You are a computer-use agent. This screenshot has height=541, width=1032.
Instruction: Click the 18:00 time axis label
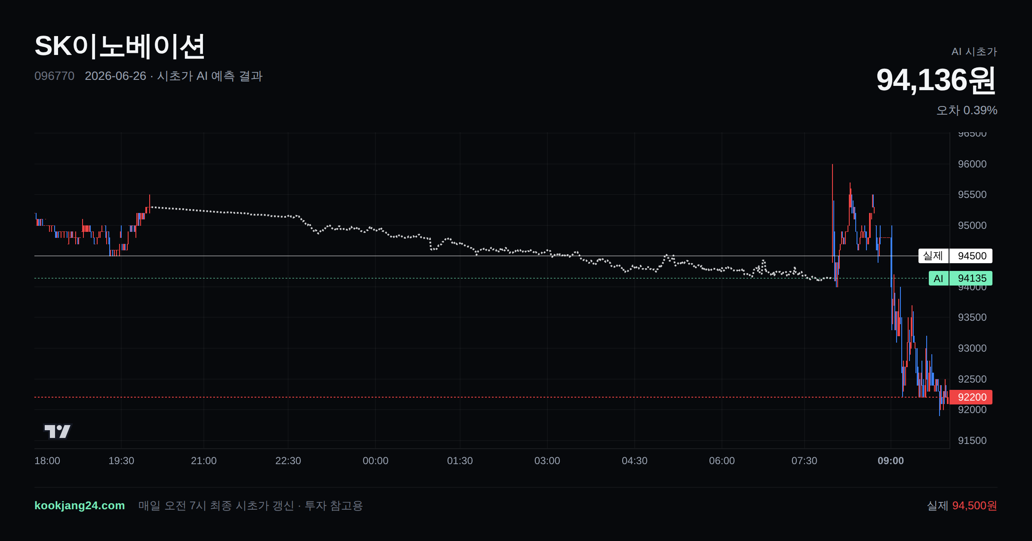(47, 461)
